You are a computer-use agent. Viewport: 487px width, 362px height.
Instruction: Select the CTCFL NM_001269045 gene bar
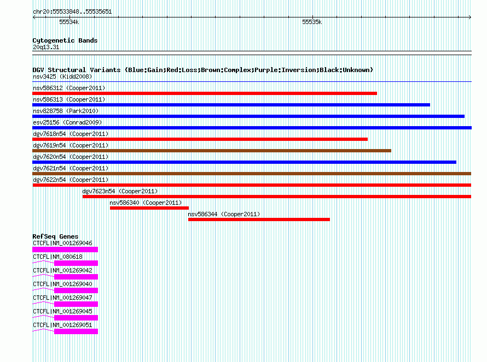pos(76,318)
